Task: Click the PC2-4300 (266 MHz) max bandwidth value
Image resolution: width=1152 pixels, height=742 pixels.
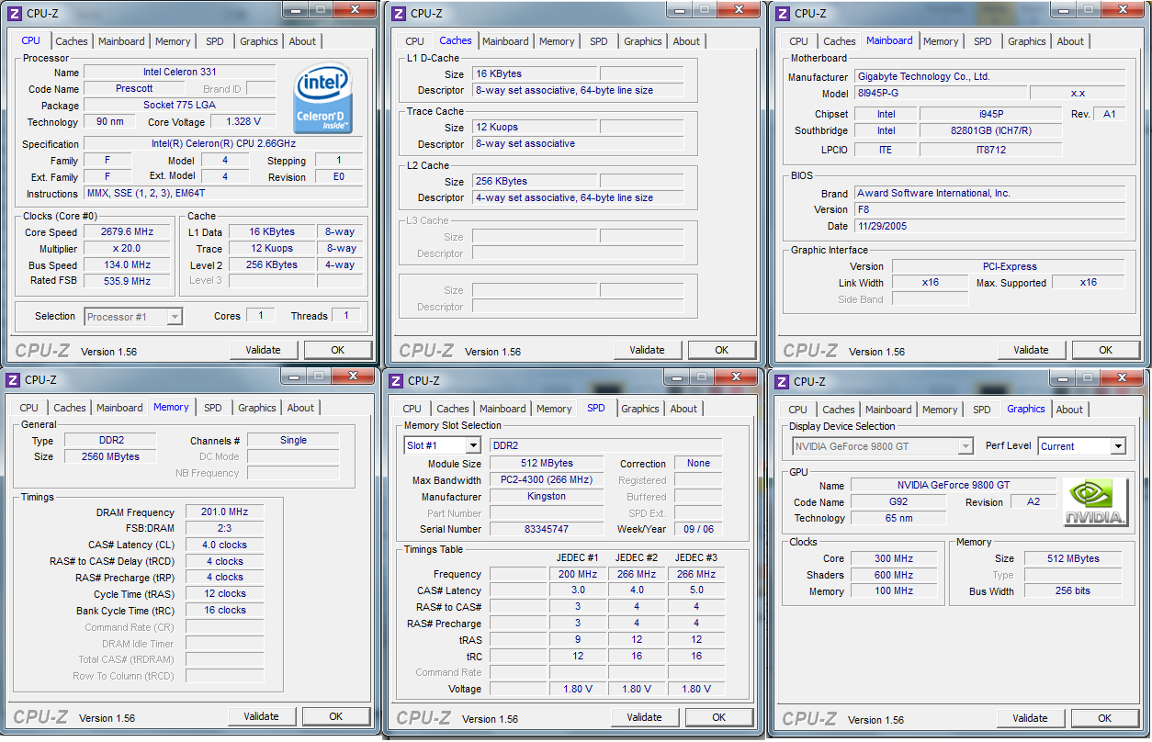Action: click(547, 480)
